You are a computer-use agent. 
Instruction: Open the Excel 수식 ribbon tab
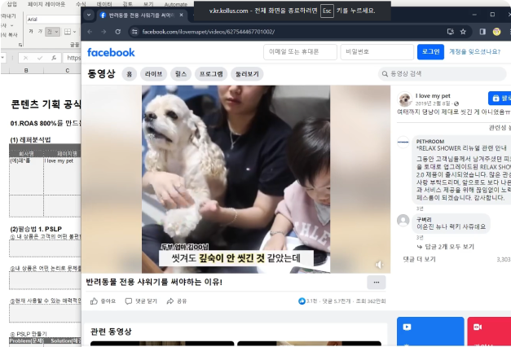point(81,4)
